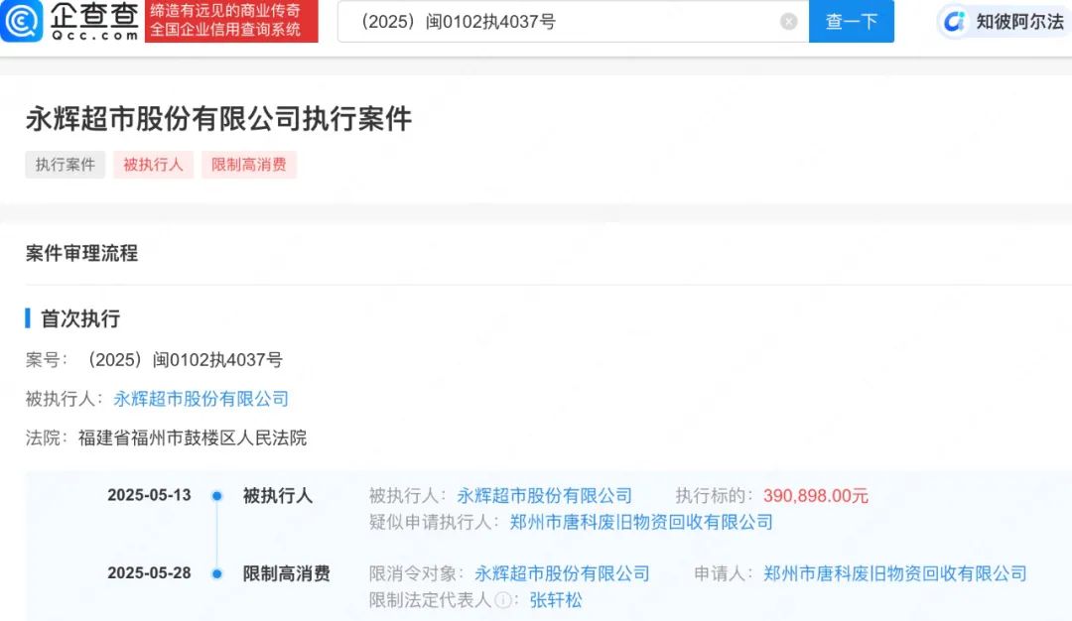Open 永辉超市股份有限公司 link under 首次执行 被执行人
Screen dimensions: 1072x621
tap(201, 399)
